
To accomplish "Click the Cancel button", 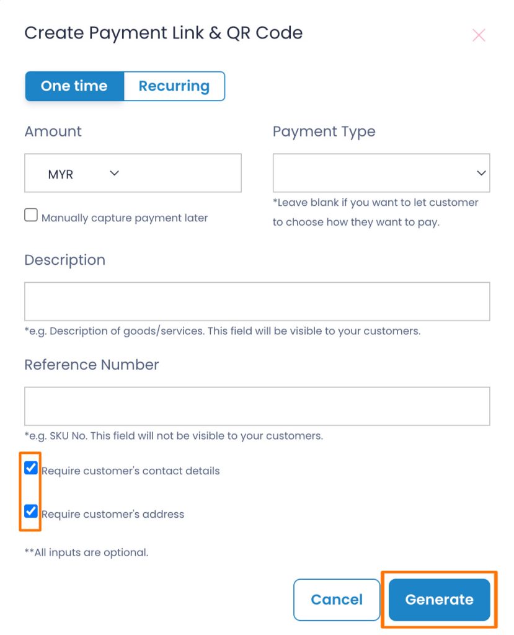I will point(337,600).
